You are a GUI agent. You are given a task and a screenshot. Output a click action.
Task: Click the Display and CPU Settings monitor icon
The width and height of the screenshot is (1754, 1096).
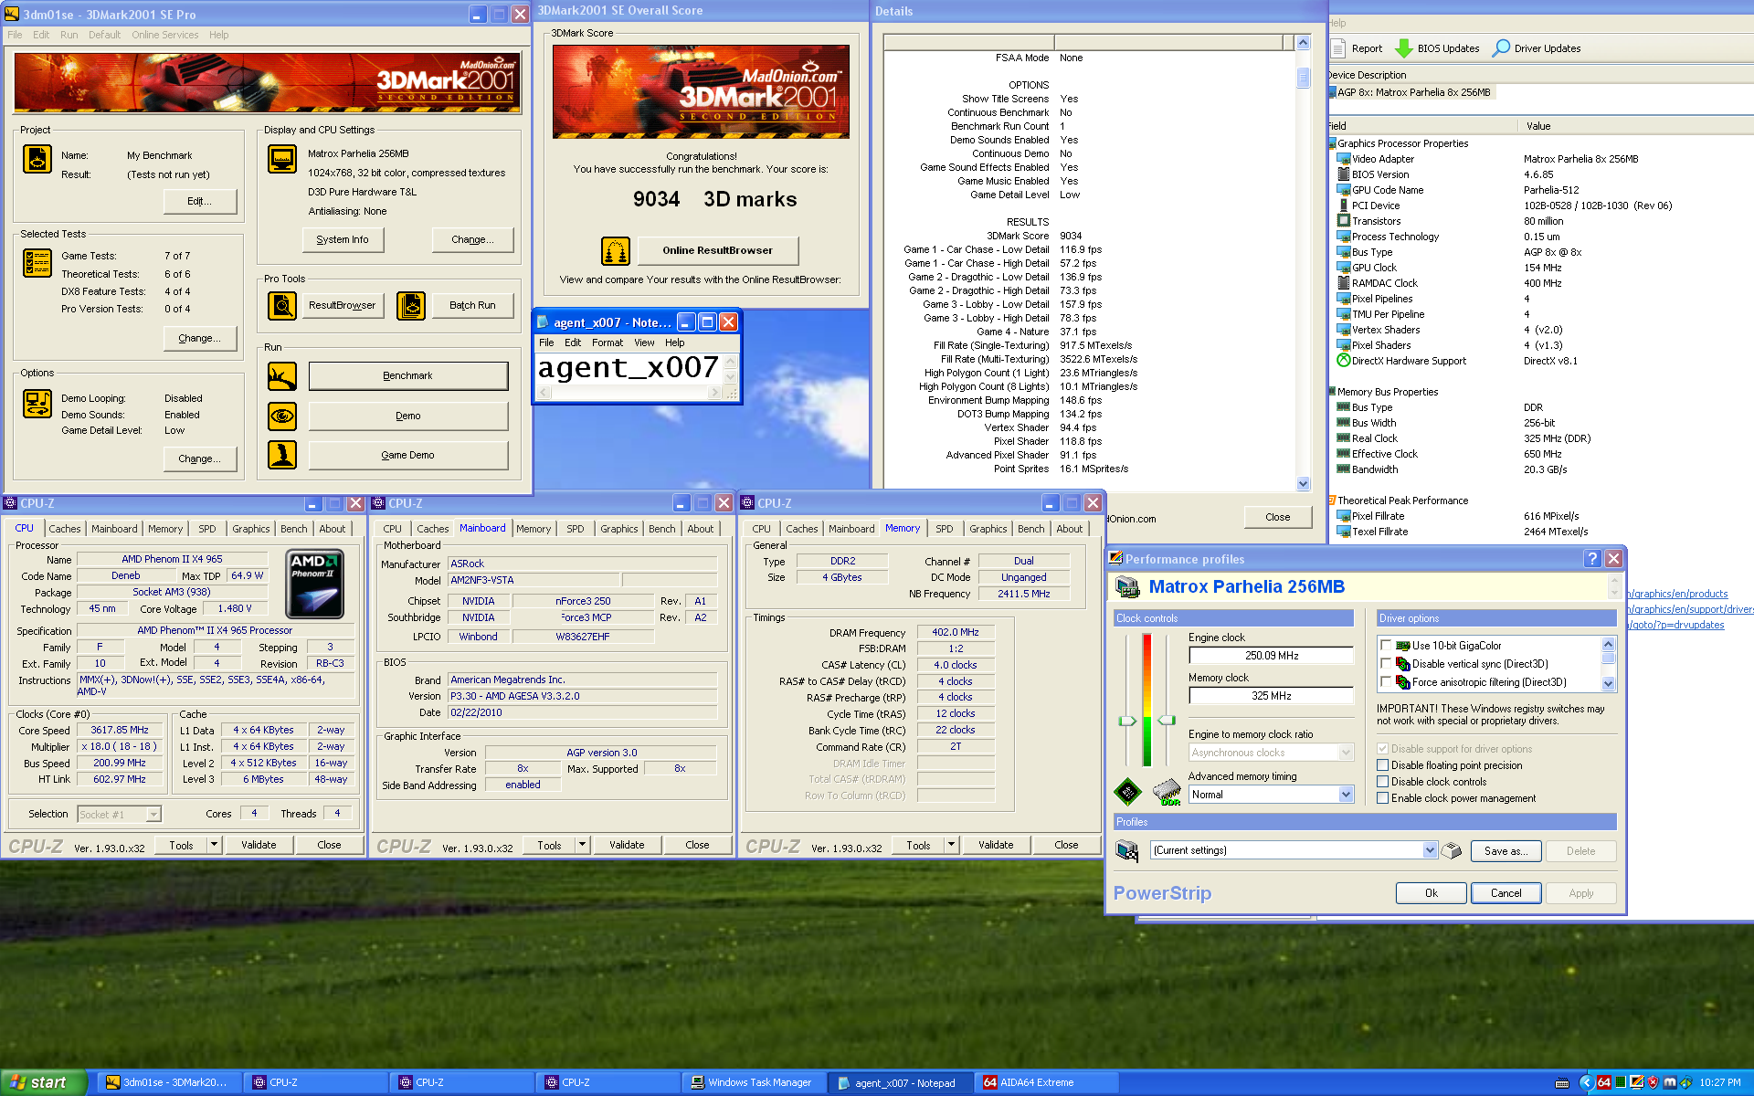pos(282,159)
